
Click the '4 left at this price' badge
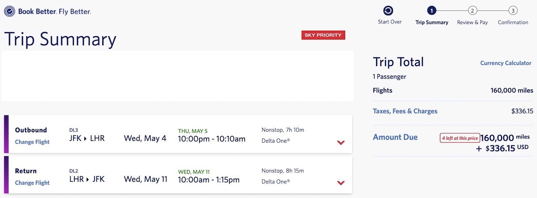(459, 138)
